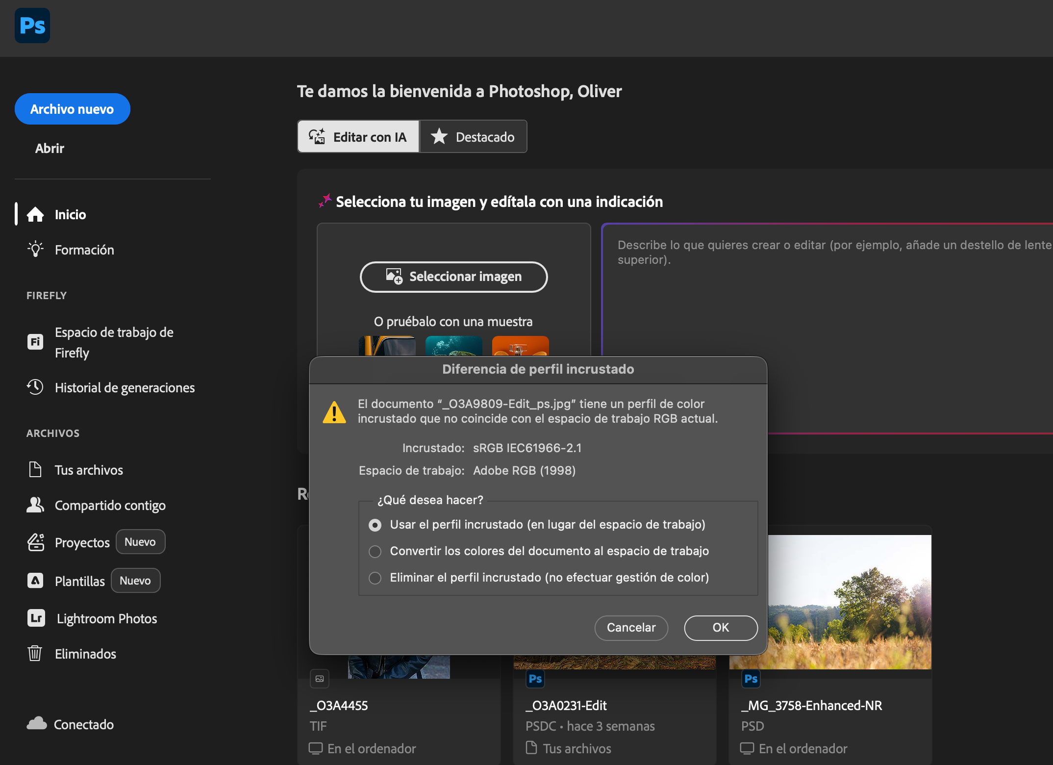1053x765 pixels.
Task: Switch to the Editar con IA tab
Action: [358, 136]
